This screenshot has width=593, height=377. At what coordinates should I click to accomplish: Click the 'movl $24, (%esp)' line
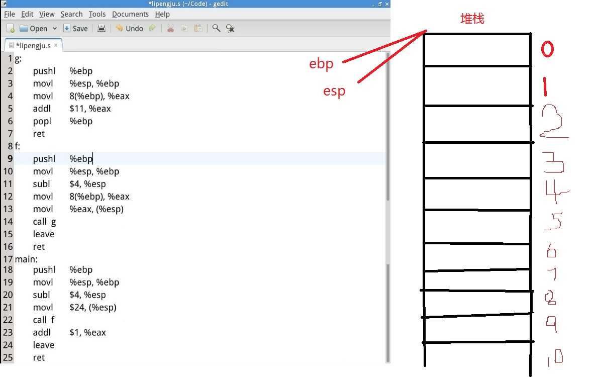coord(74,308)
